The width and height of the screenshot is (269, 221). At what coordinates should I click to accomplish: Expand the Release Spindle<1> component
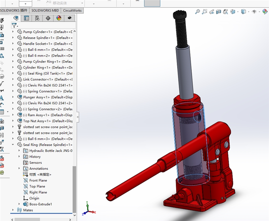click(13, 38)
